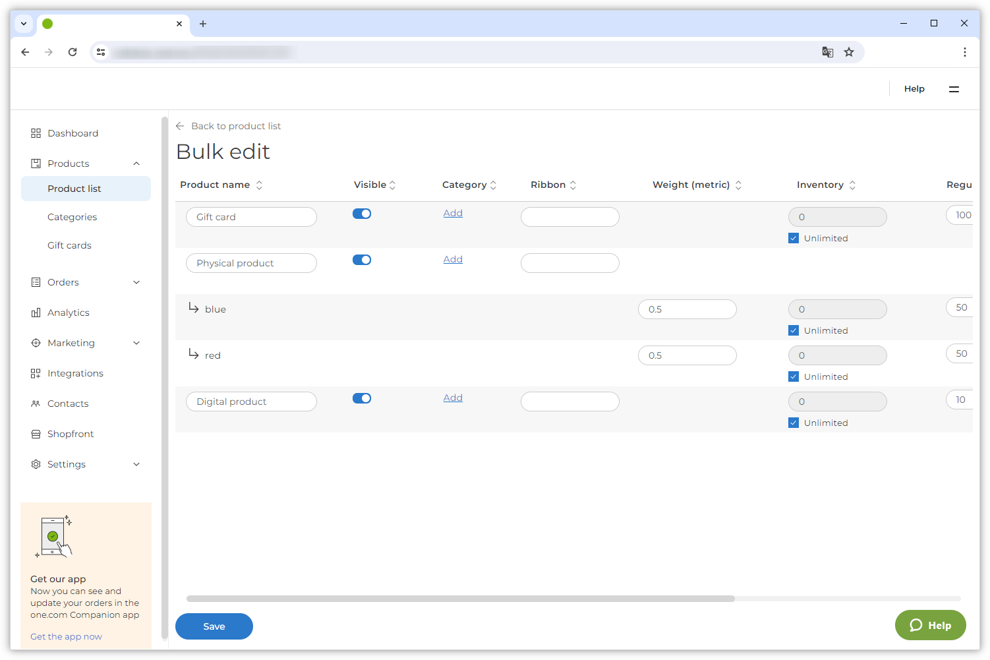The image size is (990, 660).
Task: Open Gift cards in the sidebar menu
Action: [x=69, y=245]
